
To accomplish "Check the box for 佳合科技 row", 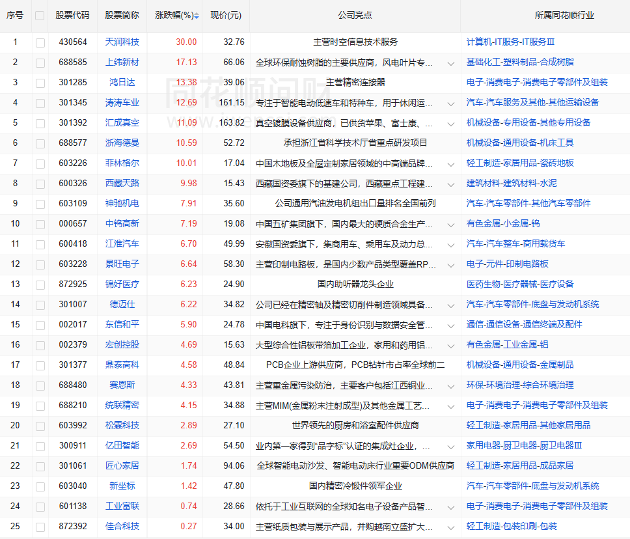I will (40, 527).
